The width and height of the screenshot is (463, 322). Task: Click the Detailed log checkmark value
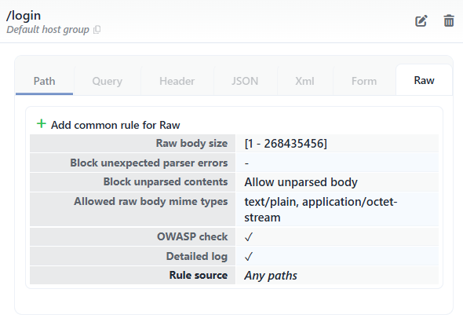(249, 256)
